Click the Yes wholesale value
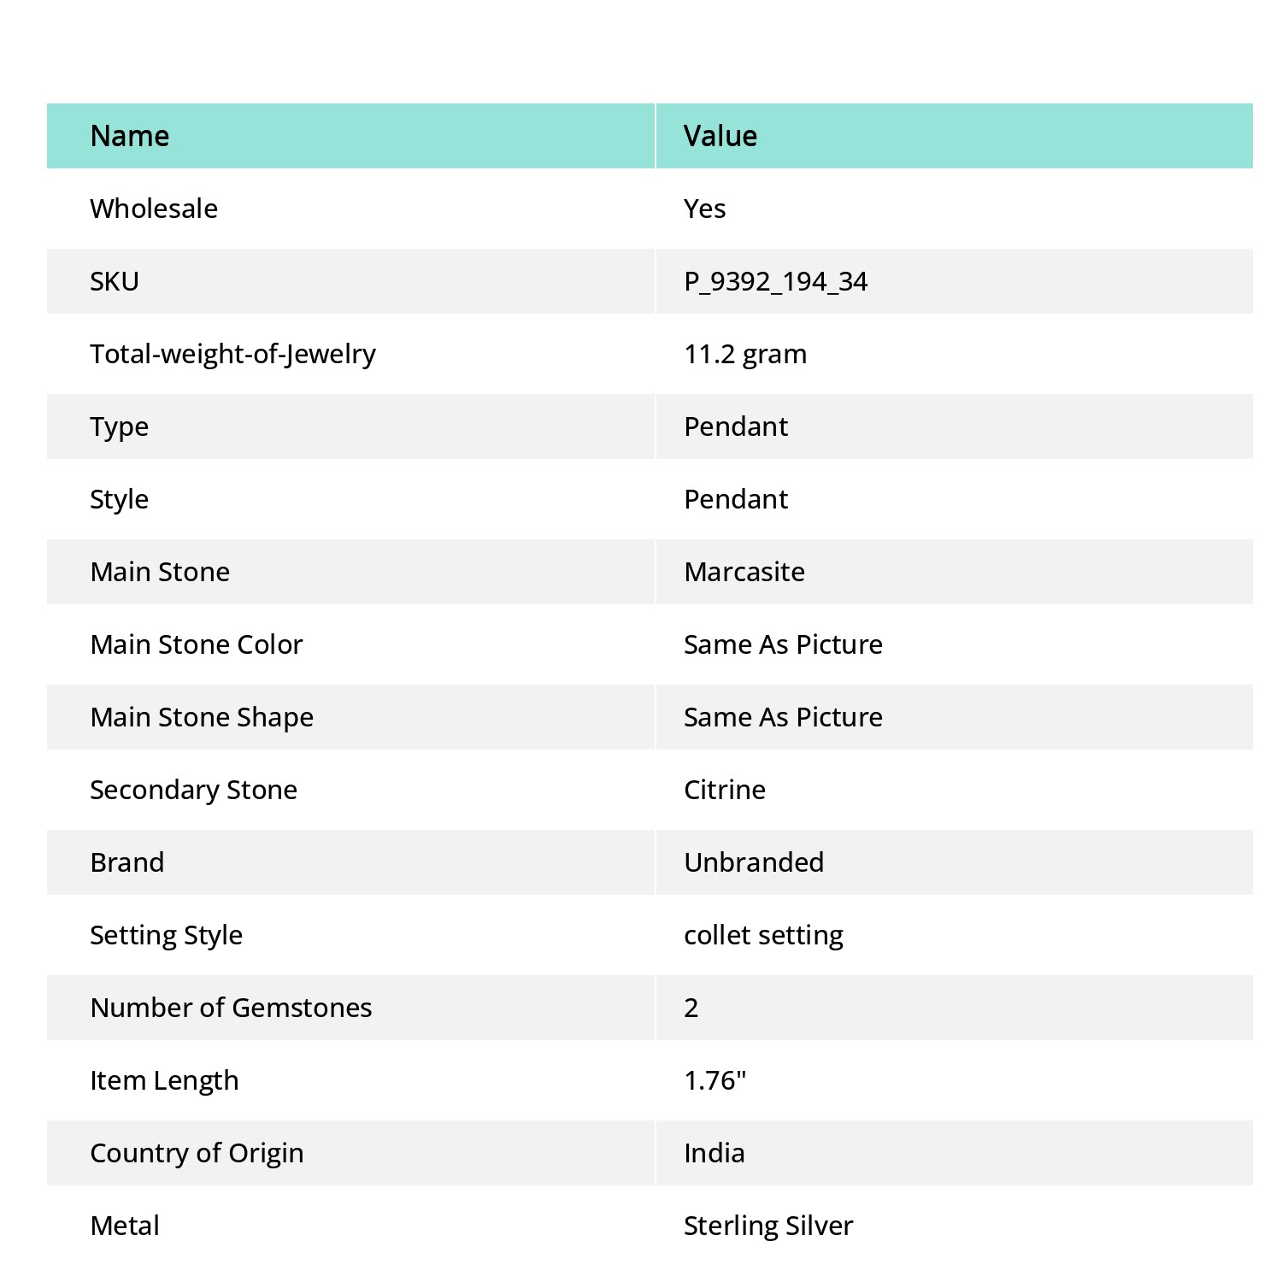The width and height of the screenshot is (1282, 1282). tap(705, 209)
